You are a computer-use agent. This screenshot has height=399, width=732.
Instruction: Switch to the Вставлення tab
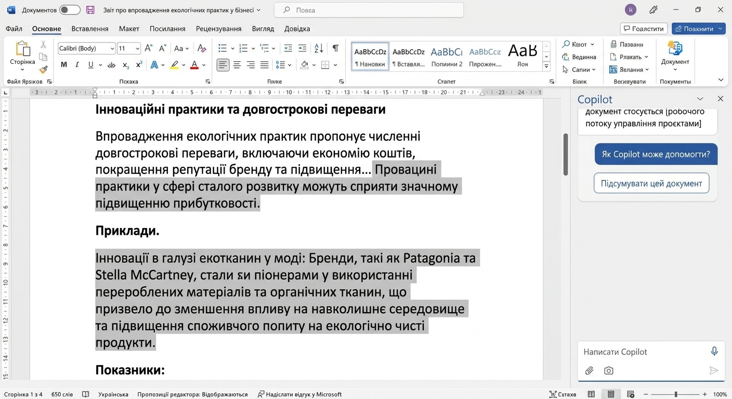click(x=90, y=29)
